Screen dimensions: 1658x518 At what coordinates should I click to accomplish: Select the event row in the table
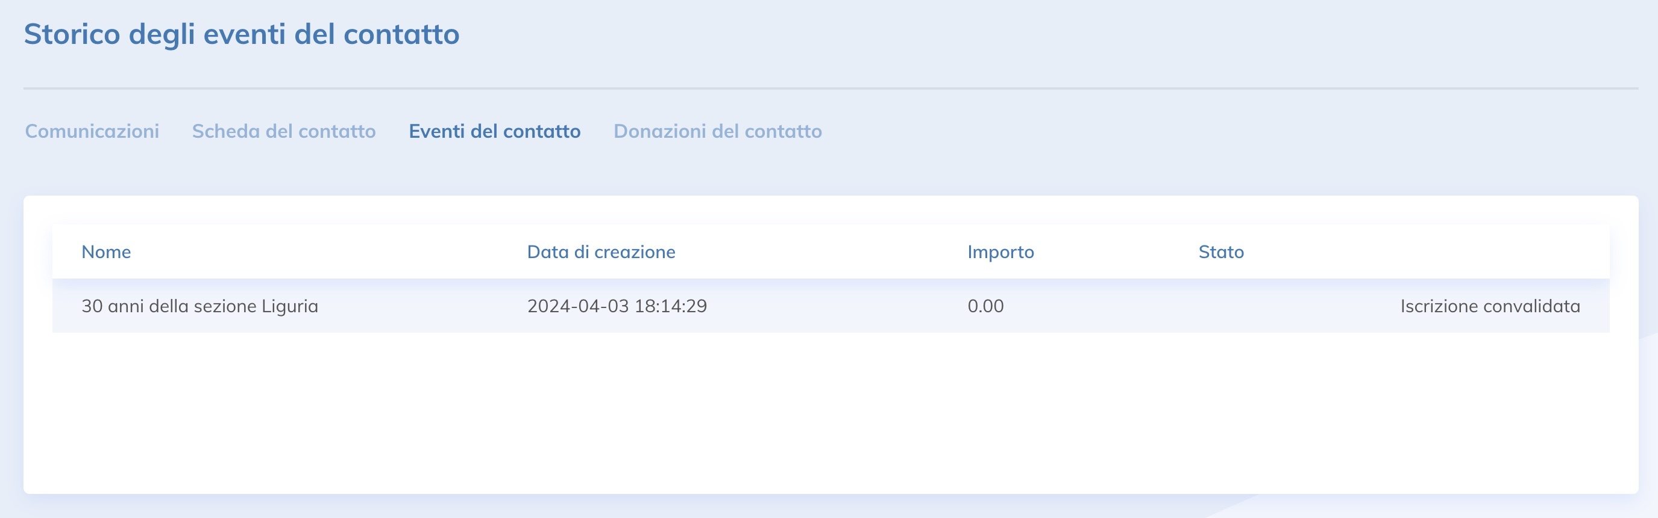coord(773,307)
